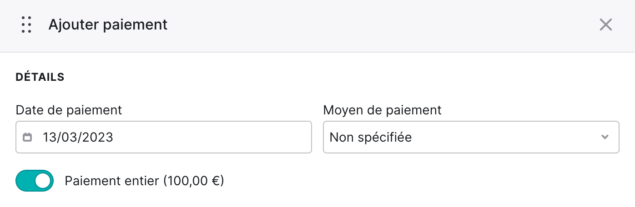Grab the six-dot drag handle icon
Viewport: 635px width, 207px height.
[26, 25]
